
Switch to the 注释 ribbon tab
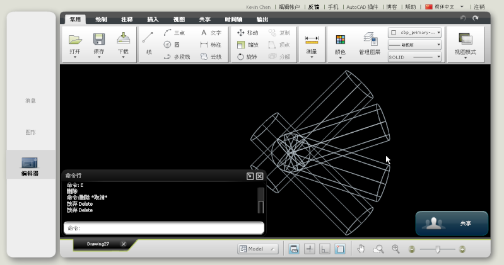click(x=127, y=20)
